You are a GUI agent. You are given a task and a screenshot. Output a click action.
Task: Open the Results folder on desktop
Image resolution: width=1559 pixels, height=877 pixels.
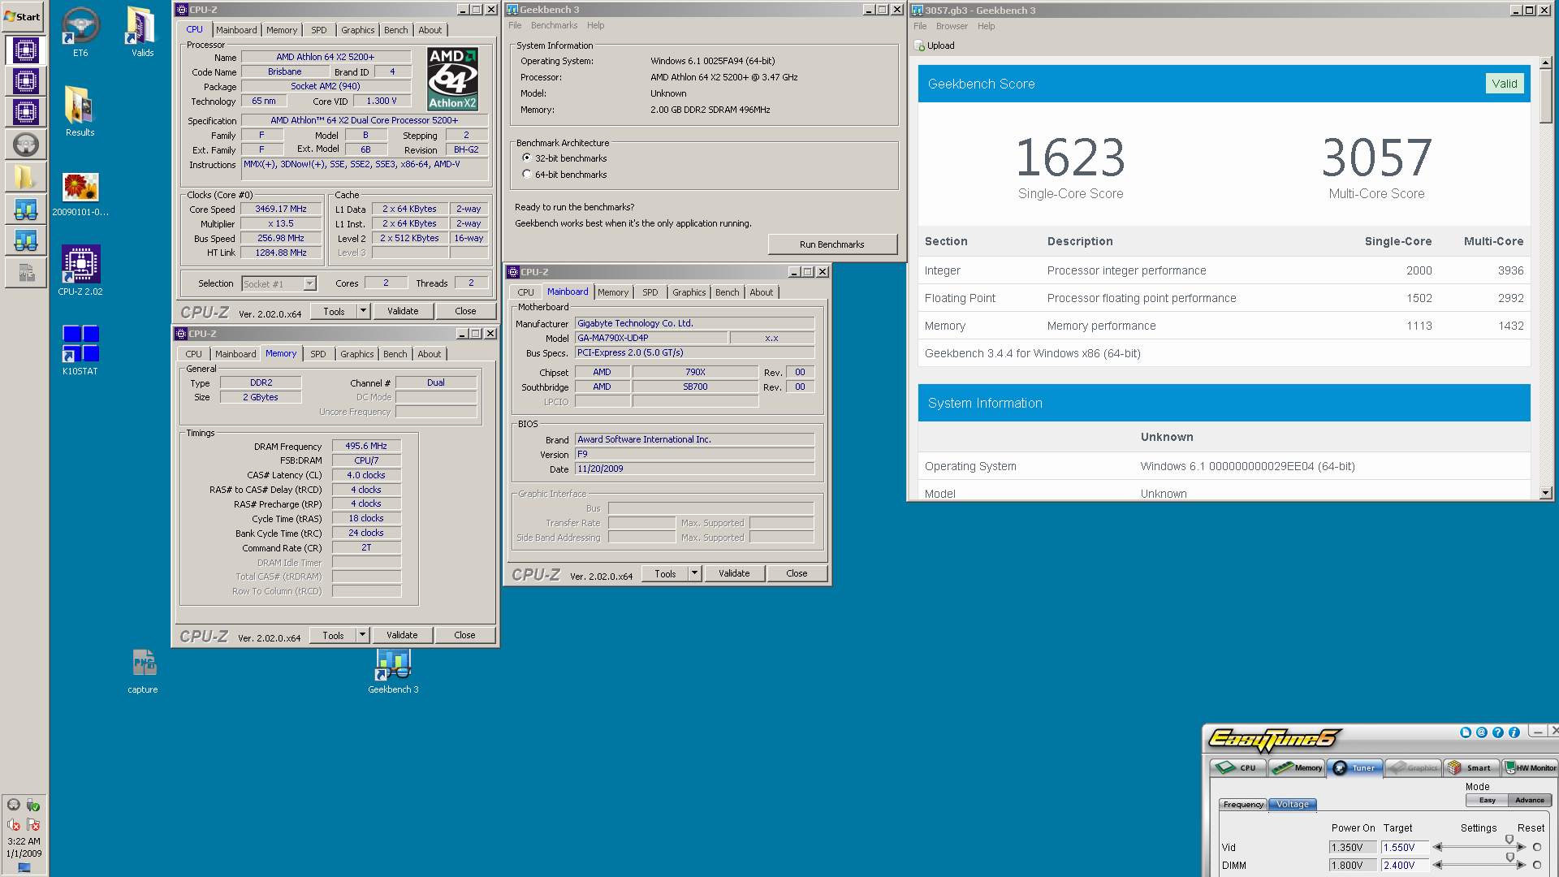pos(80,111)
